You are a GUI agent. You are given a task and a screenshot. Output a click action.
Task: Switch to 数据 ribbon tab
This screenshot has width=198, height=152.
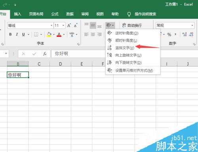pos(70,14)
